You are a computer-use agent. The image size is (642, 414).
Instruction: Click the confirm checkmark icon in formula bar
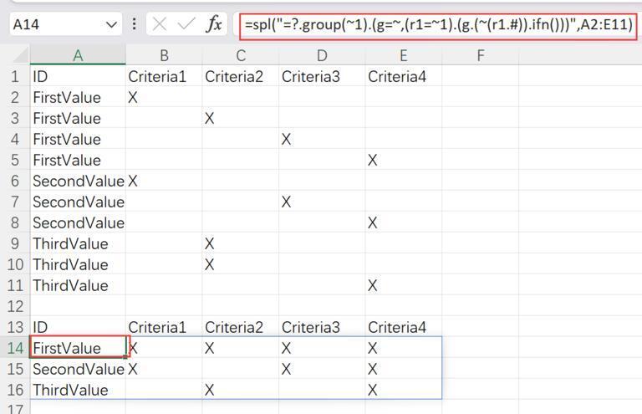[x=186, y=23]
